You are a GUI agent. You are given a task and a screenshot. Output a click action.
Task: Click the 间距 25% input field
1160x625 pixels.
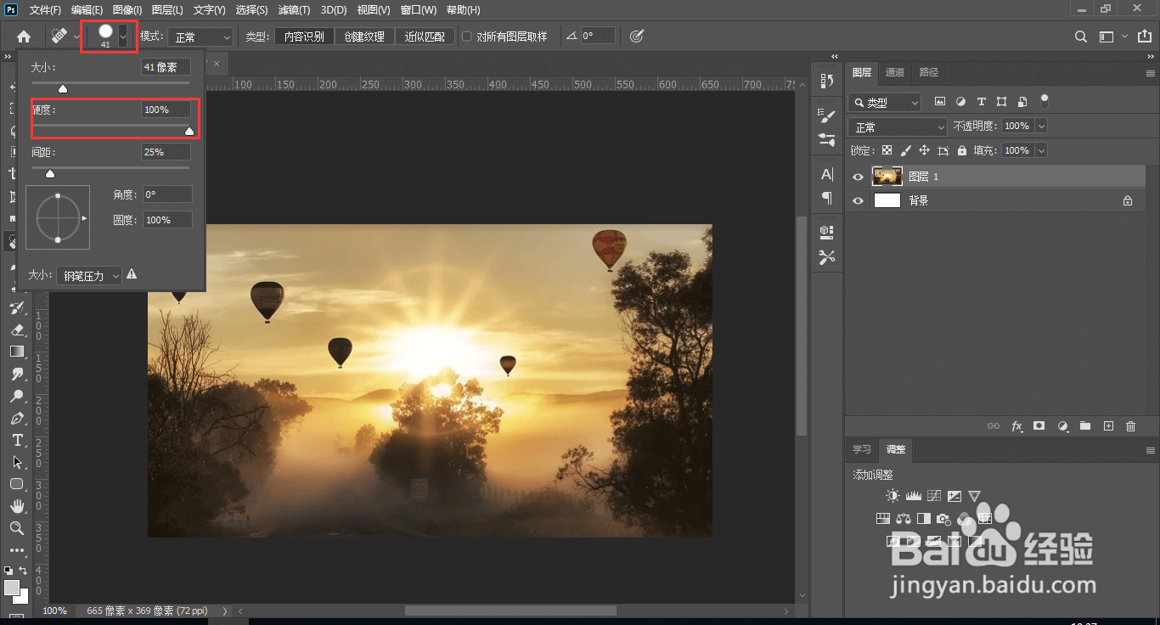coord(166,152)
